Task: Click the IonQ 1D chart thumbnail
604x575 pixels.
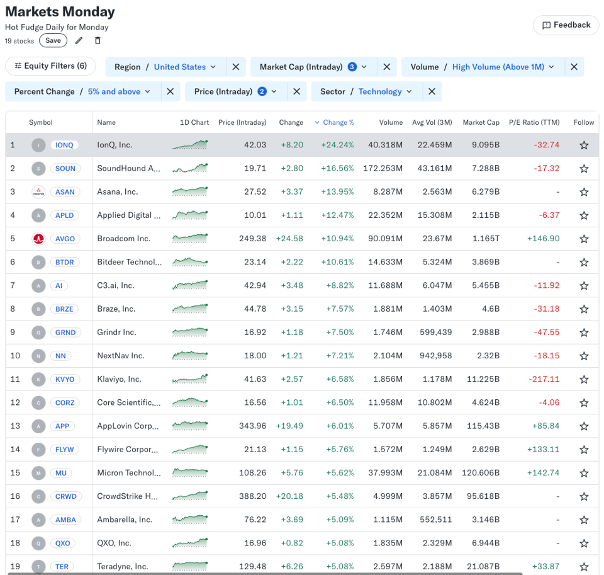Action: (190, 145)
